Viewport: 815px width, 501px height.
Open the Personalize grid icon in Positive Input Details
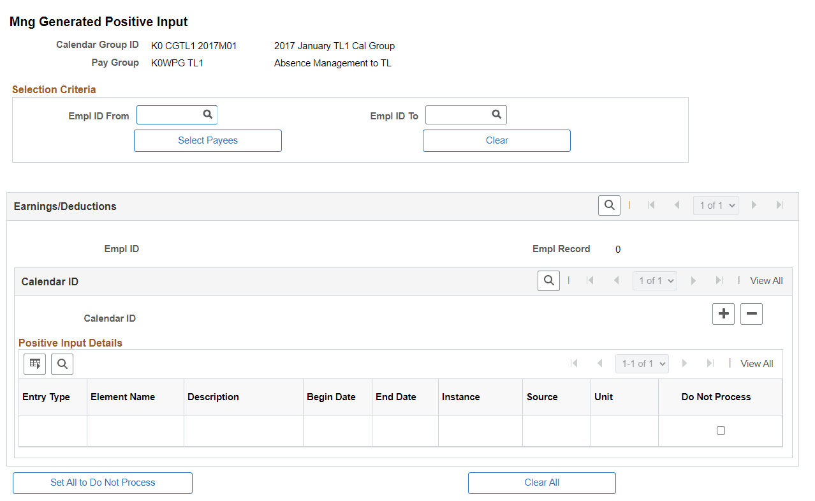(x=34, y=364)
